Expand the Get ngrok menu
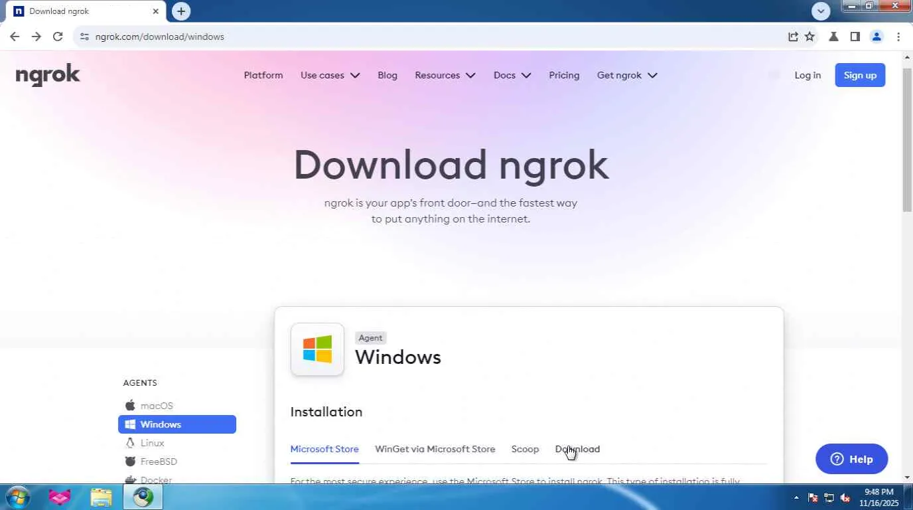The height and width of the screenshot is (510, 913). coord(627,75)
